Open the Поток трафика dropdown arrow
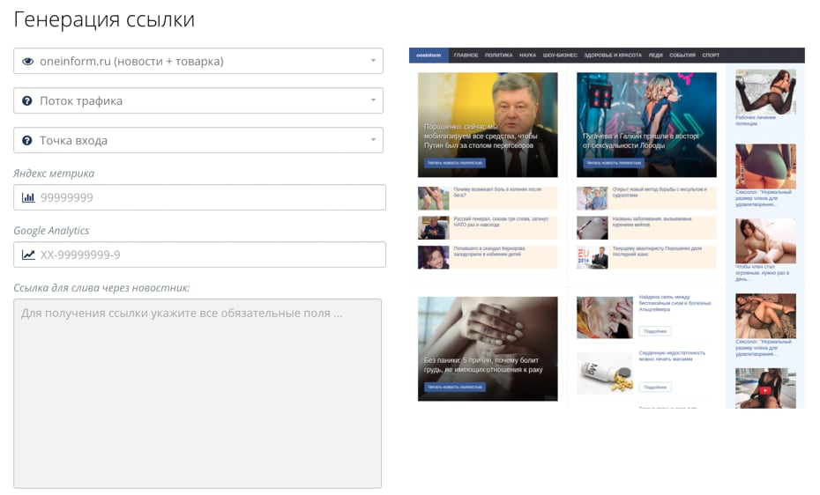 [373, 101]
